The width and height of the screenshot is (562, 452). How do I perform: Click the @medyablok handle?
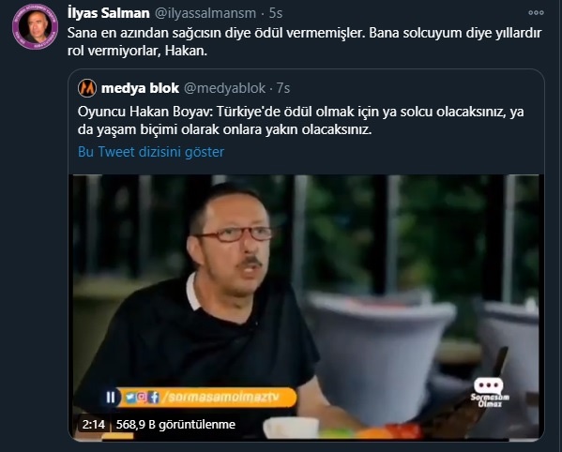[225, 88]
